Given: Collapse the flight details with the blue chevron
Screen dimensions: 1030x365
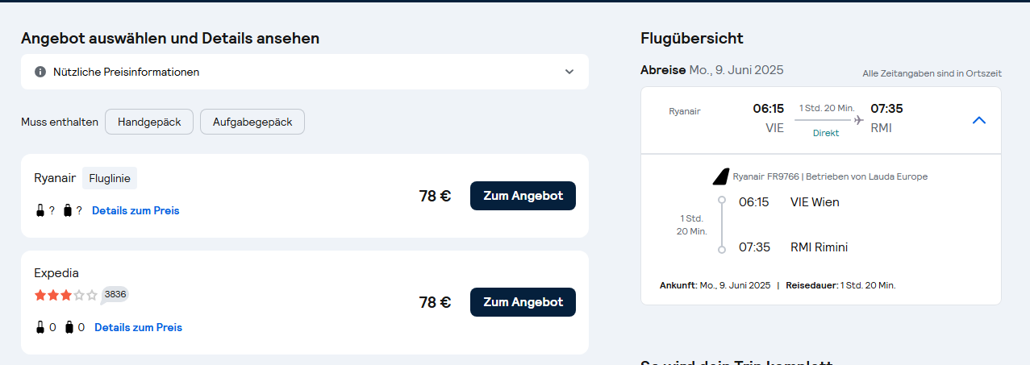Looking at the screenshot, I should click(979, 120).
